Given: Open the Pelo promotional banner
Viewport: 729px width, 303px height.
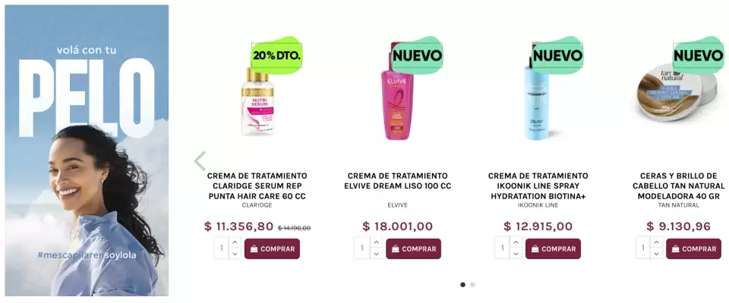Looking at the screenshot, I should (87, 150).
